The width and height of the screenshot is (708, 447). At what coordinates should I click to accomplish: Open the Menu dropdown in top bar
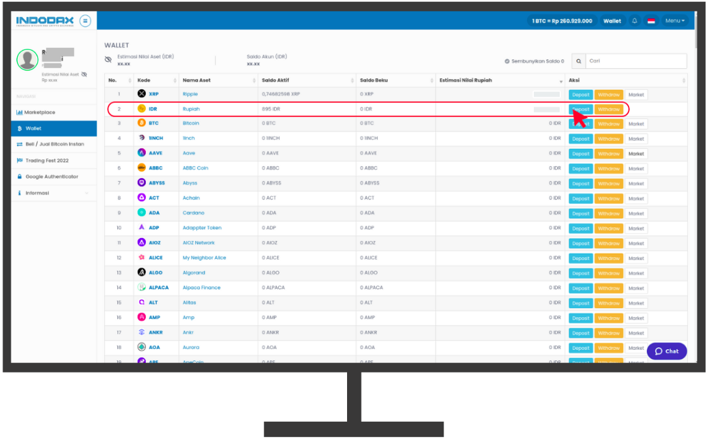coord(675,21)
